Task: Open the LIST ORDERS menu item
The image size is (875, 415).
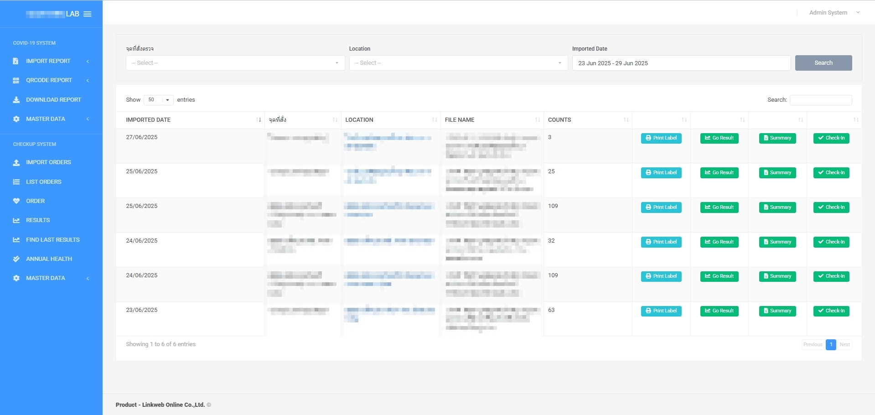Action: (x=43, y=182)
